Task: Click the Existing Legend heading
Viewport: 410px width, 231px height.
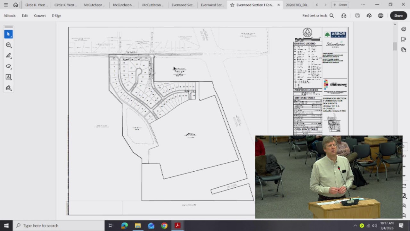Action: [x=305, y=43]
